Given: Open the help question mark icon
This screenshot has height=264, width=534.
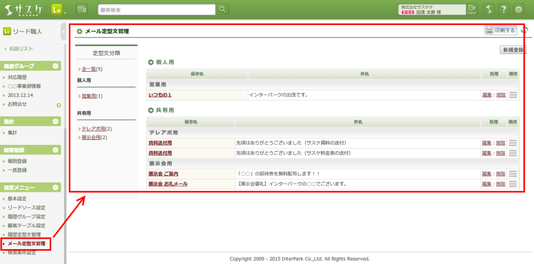Looking at the screenshot, I should [x=504, y=9].
